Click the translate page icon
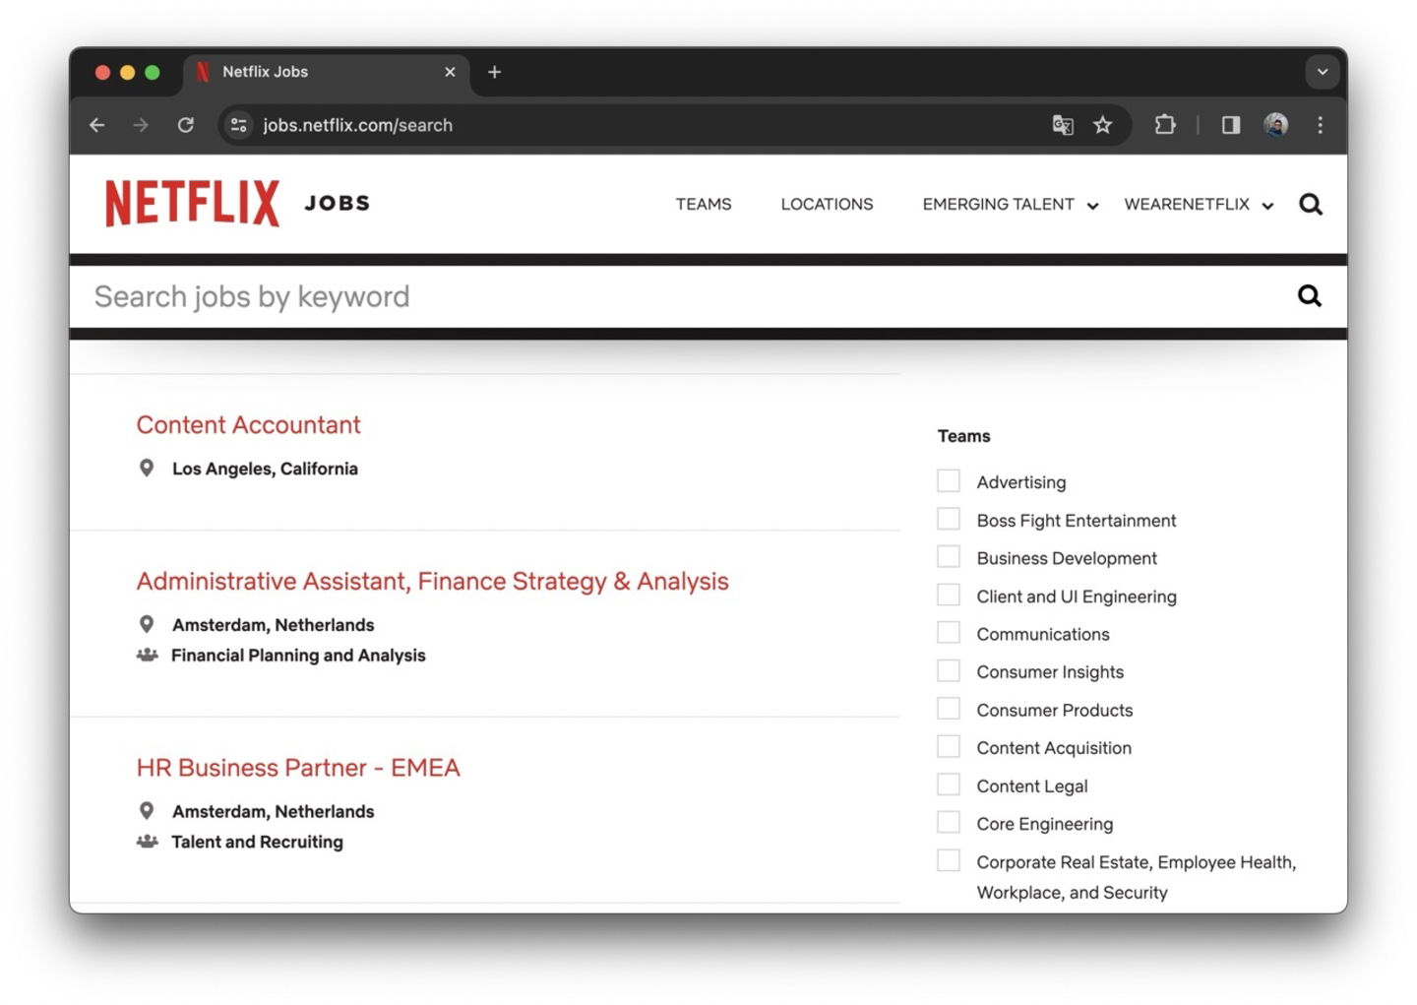Viewport: 1417px width, 1005px height. (x=1063, y=125)
